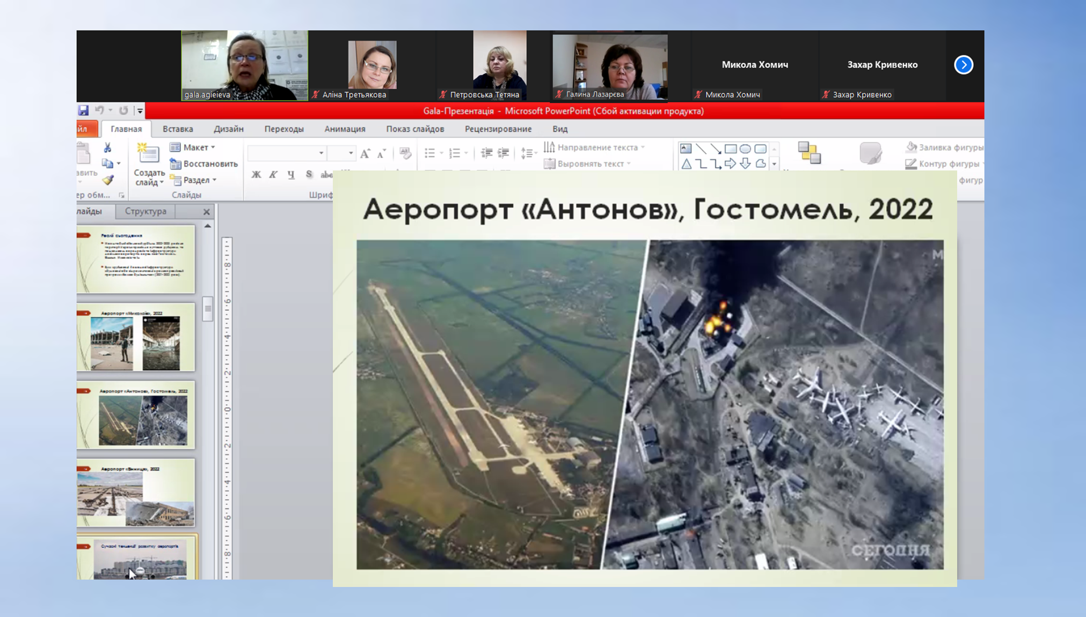Select the Format Painter brush icon
Viewport: 1086px width, 617px height.
click(108, 180)
